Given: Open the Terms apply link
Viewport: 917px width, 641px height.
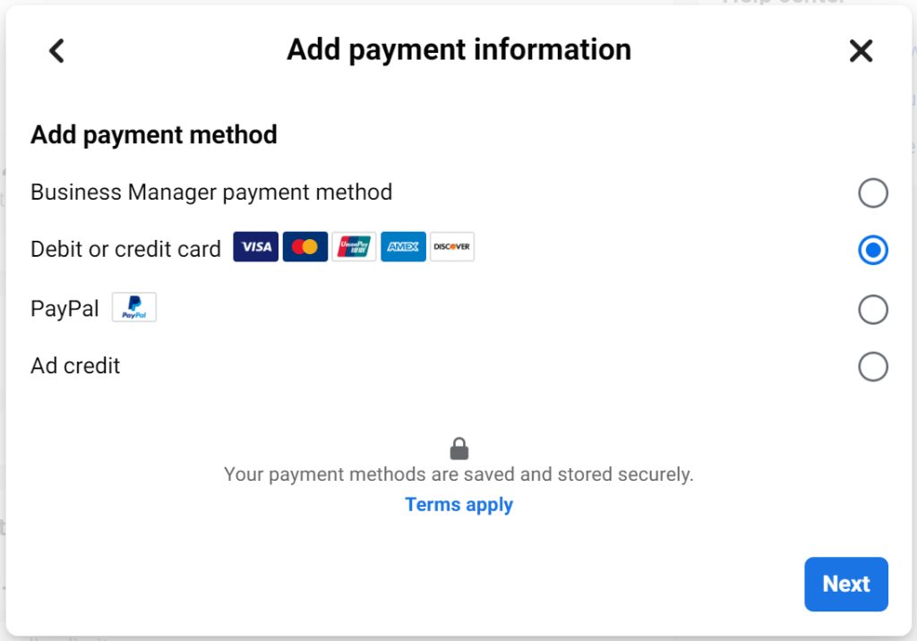Looking at the screenshot, I should (x=458, y=504).
